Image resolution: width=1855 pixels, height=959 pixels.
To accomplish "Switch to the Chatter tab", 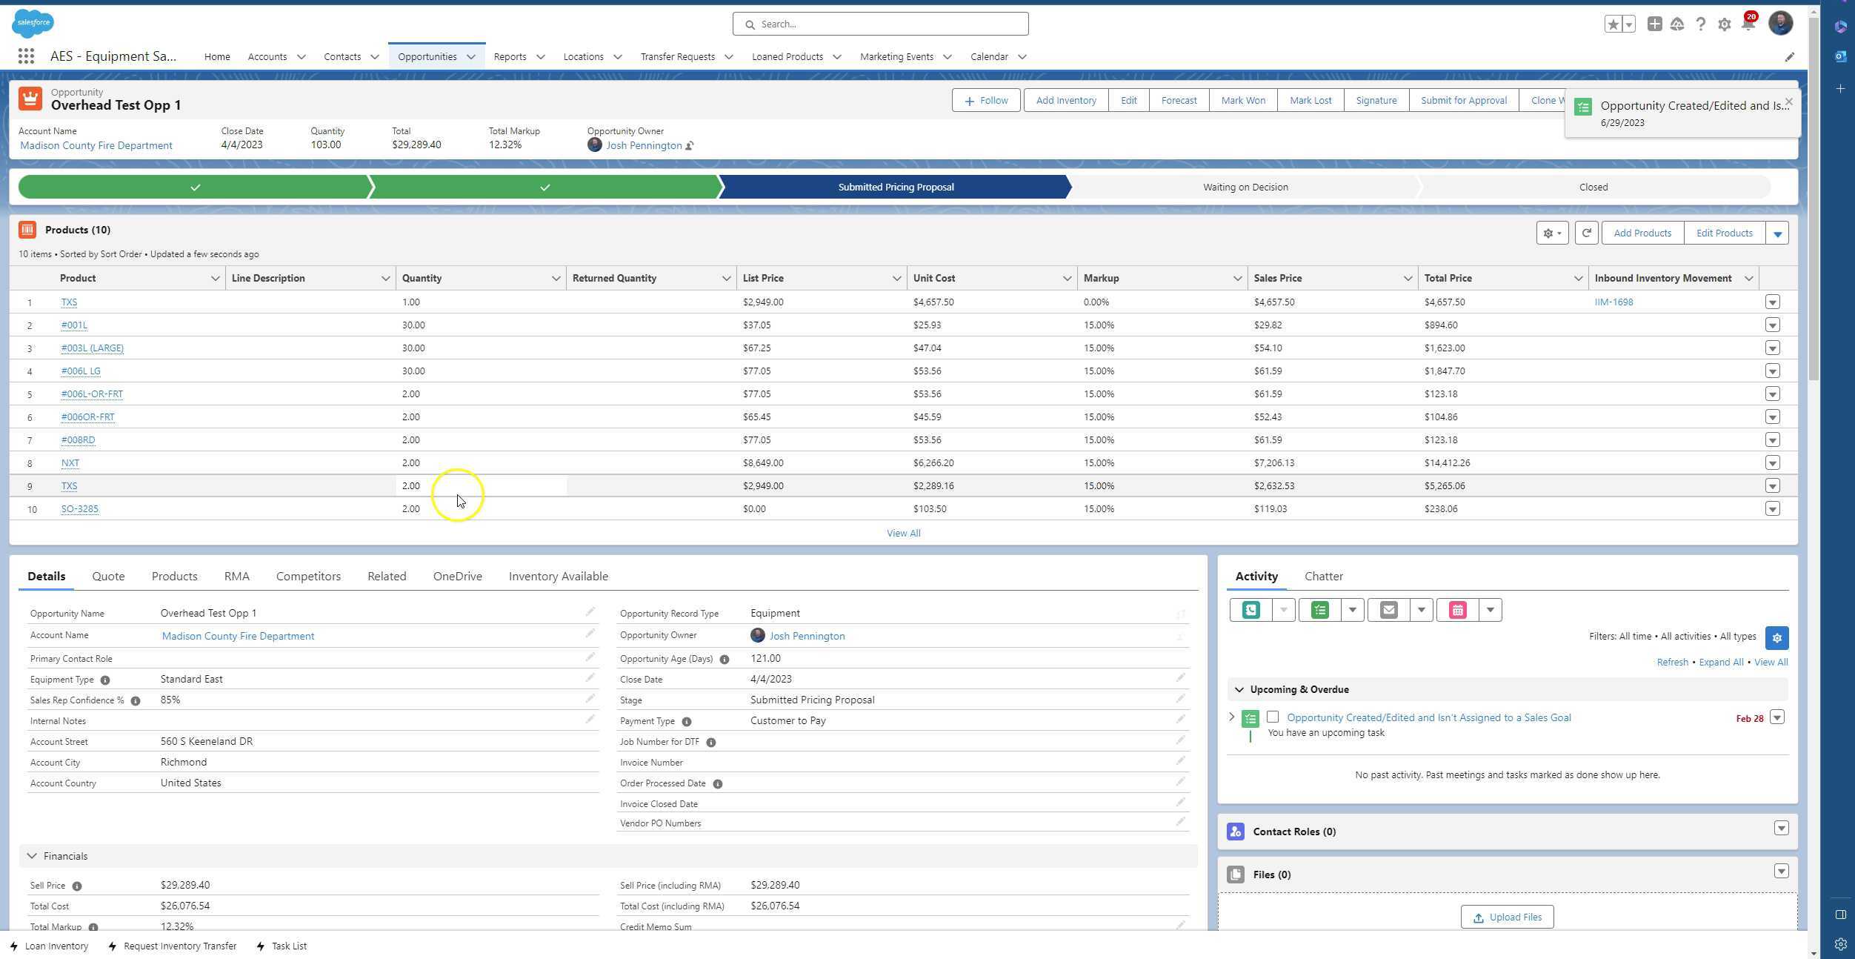I will pos(1323,576).
